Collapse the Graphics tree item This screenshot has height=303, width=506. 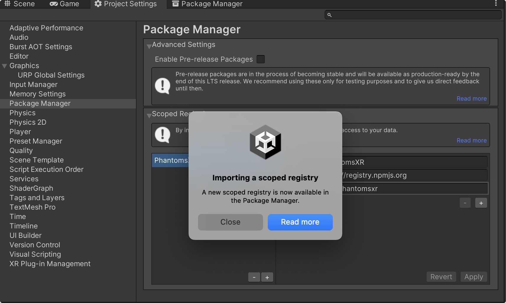(4, 66)
